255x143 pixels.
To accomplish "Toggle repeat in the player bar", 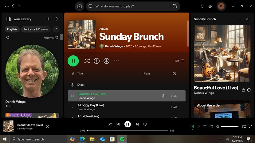I will [145, 124].
